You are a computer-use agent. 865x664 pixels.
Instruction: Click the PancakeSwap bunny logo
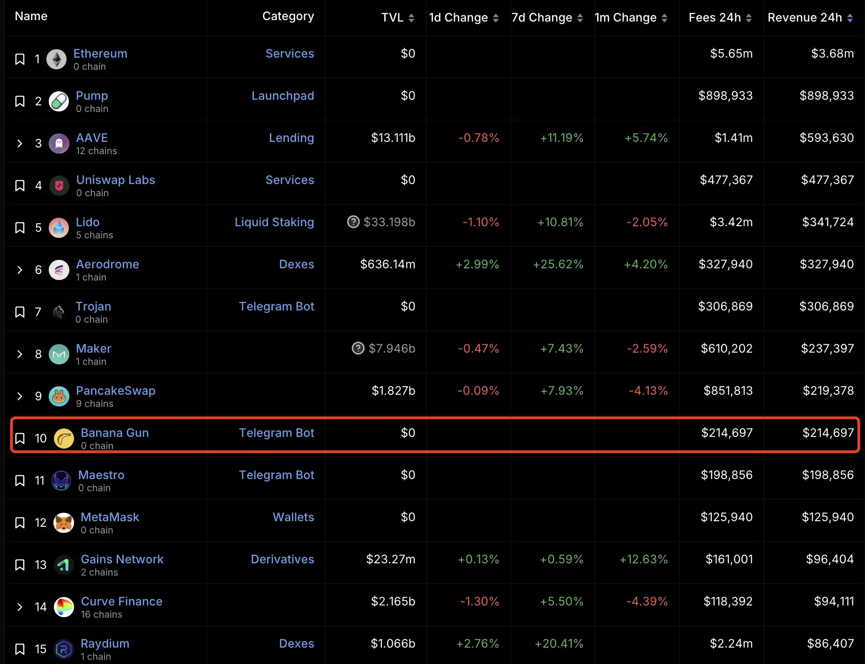point(59,397)
